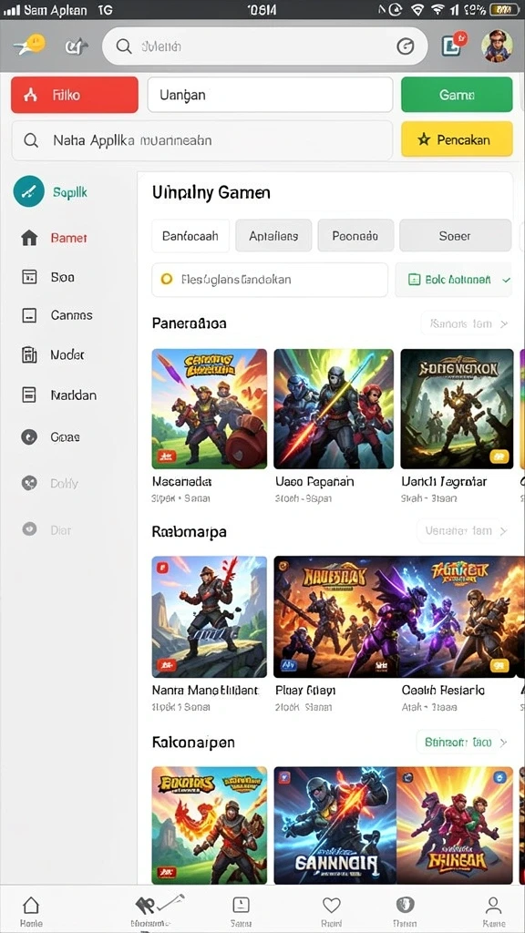Click the magnifier icon in top search bar
This screenshot has width=525, height=933.
[x=124, y=46]
